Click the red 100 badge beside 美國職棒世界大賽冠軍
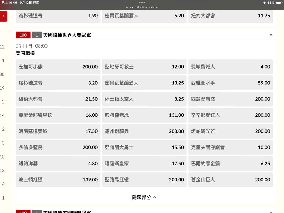 pos(23,35)
